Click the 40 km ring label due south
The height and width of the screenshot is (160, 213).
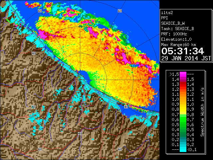pyautogui.click(x=80, y=133)
